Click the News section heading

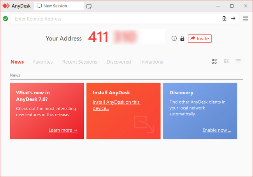click(x=15, y=75)
